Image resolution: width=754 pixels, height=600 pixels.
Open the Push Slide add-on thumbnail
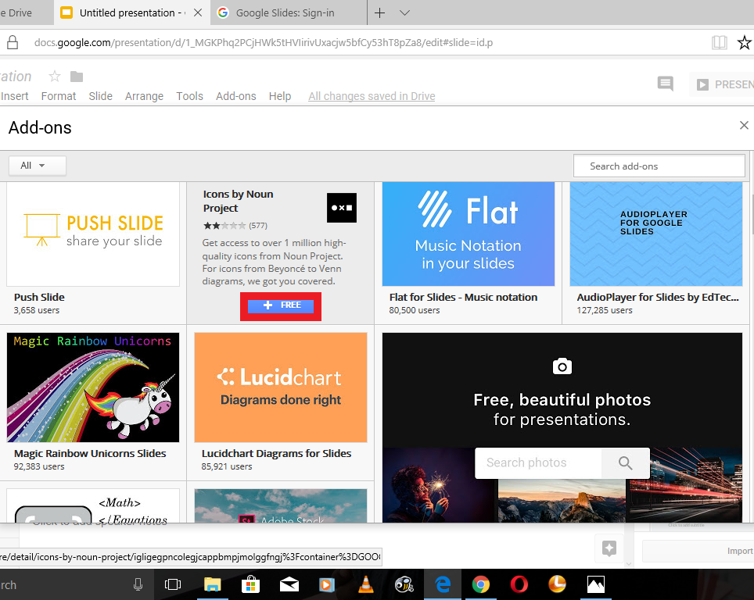[93, 234]
